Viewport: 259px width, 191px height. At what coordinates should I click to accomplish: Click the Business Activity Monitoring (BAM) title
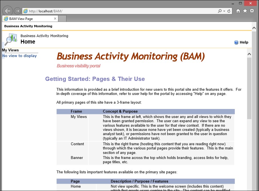point(131,56)
